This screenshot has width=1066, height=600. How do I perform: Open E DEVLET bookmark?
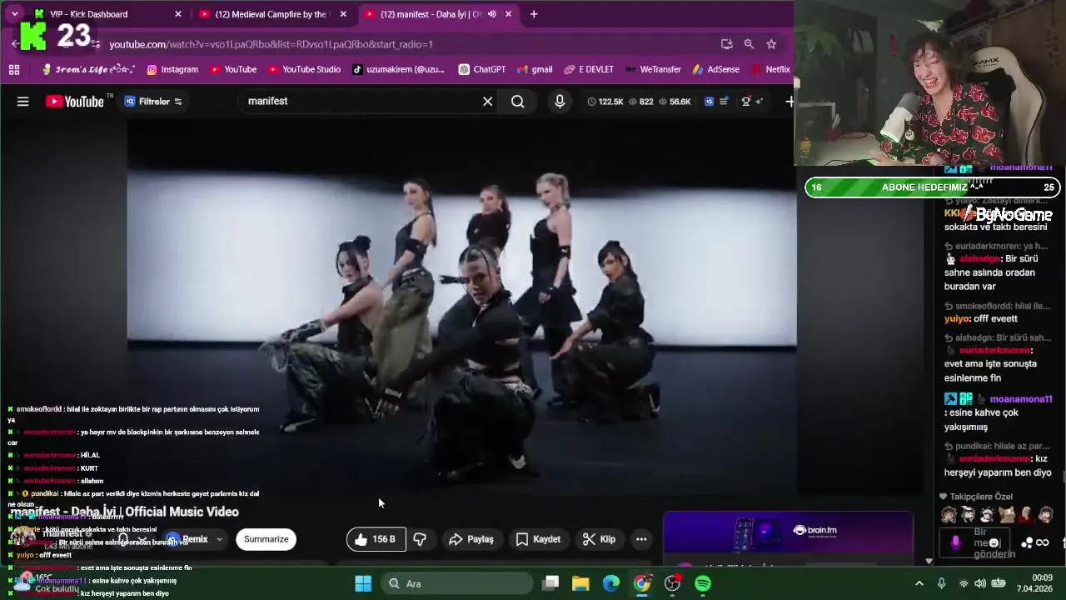(x=588, y=69)
